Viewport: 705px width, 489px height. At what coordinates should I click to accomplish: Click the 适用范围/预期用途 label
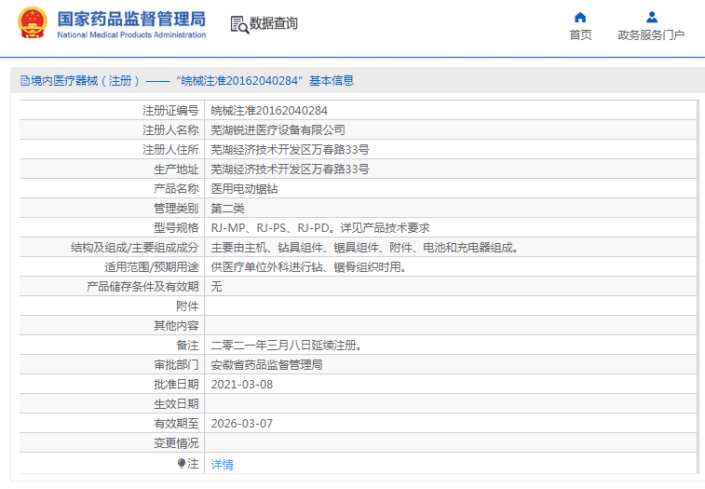tap(152, 267)
